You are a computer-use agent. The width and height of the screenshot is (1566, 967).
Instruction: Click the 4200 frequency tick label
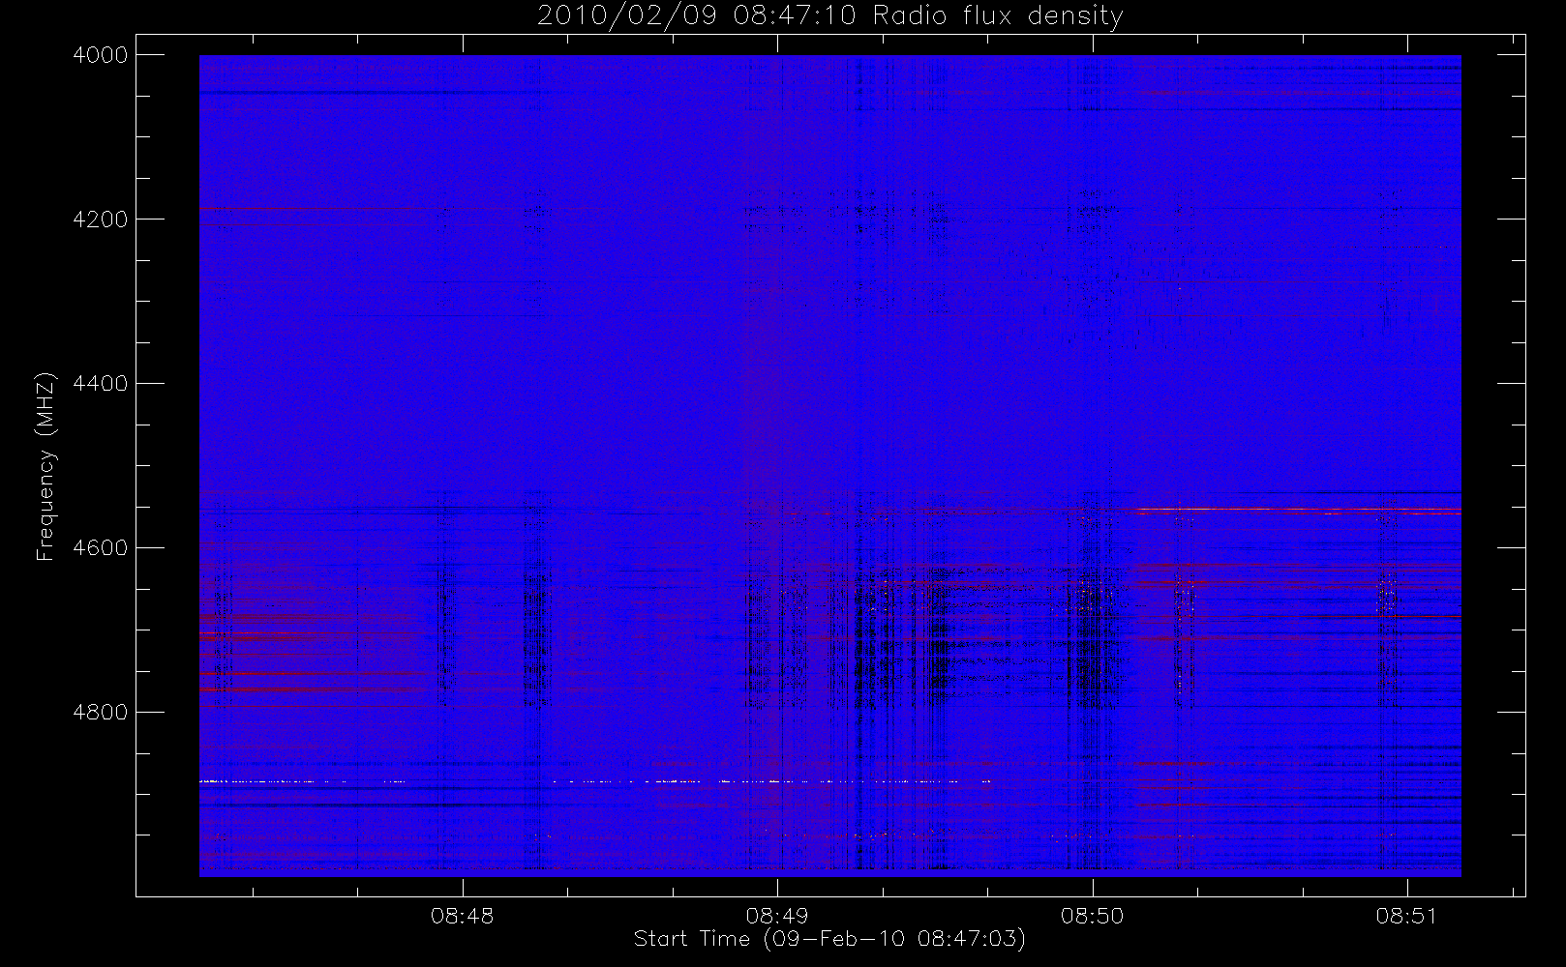(x=101, y=220)
